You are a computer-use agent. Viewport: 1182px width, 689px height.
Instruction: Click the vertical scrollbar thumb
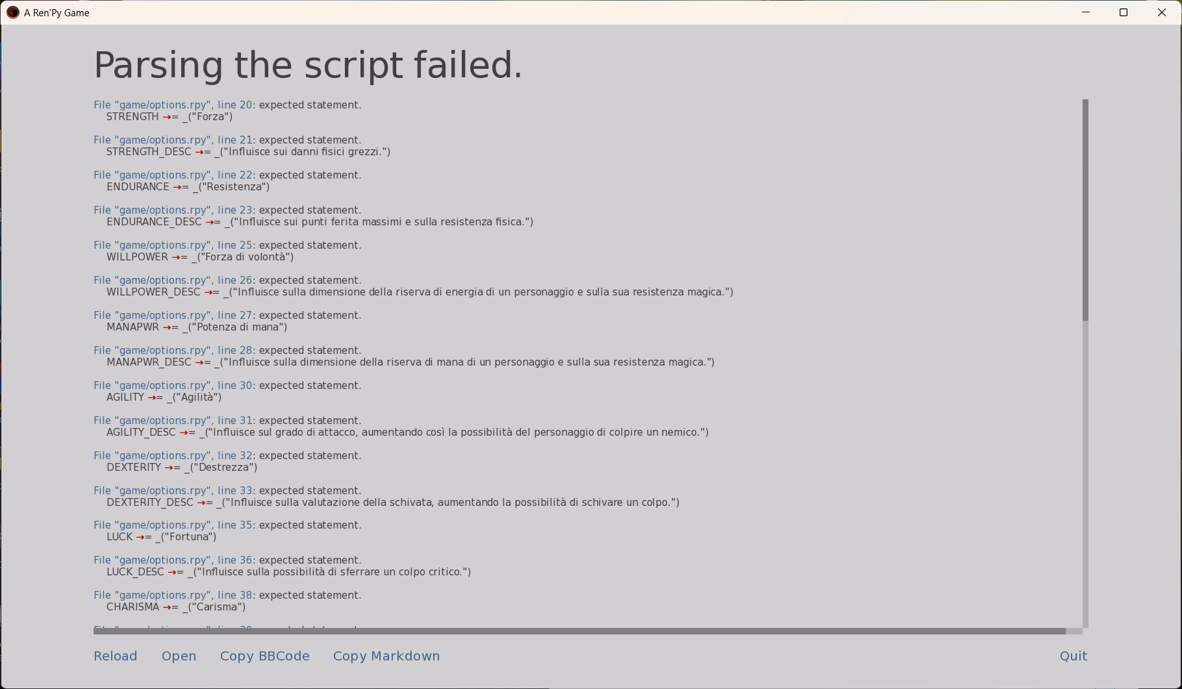[1085, 210]
